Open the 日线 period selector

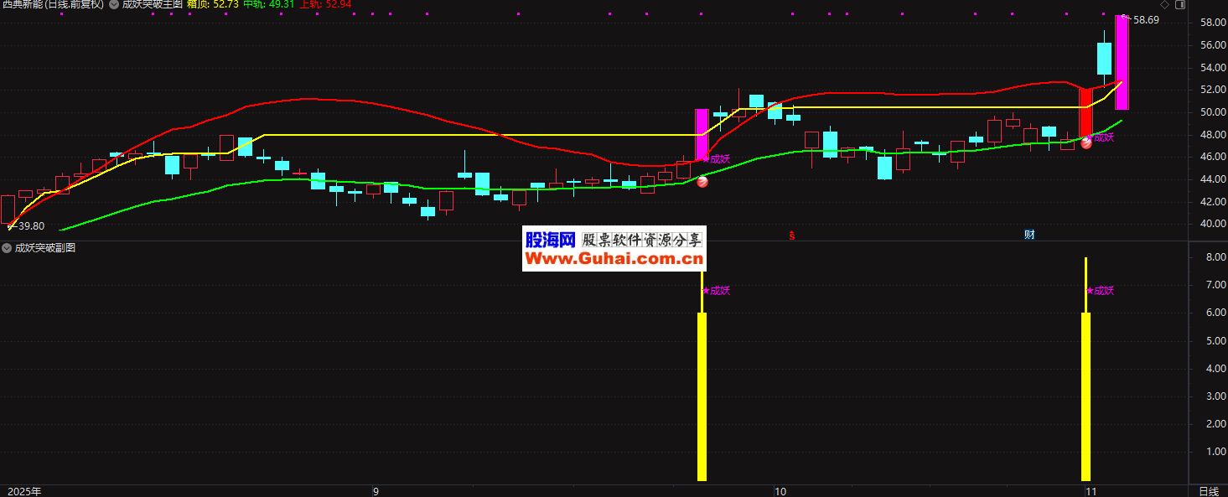(x=1208, y=491)
